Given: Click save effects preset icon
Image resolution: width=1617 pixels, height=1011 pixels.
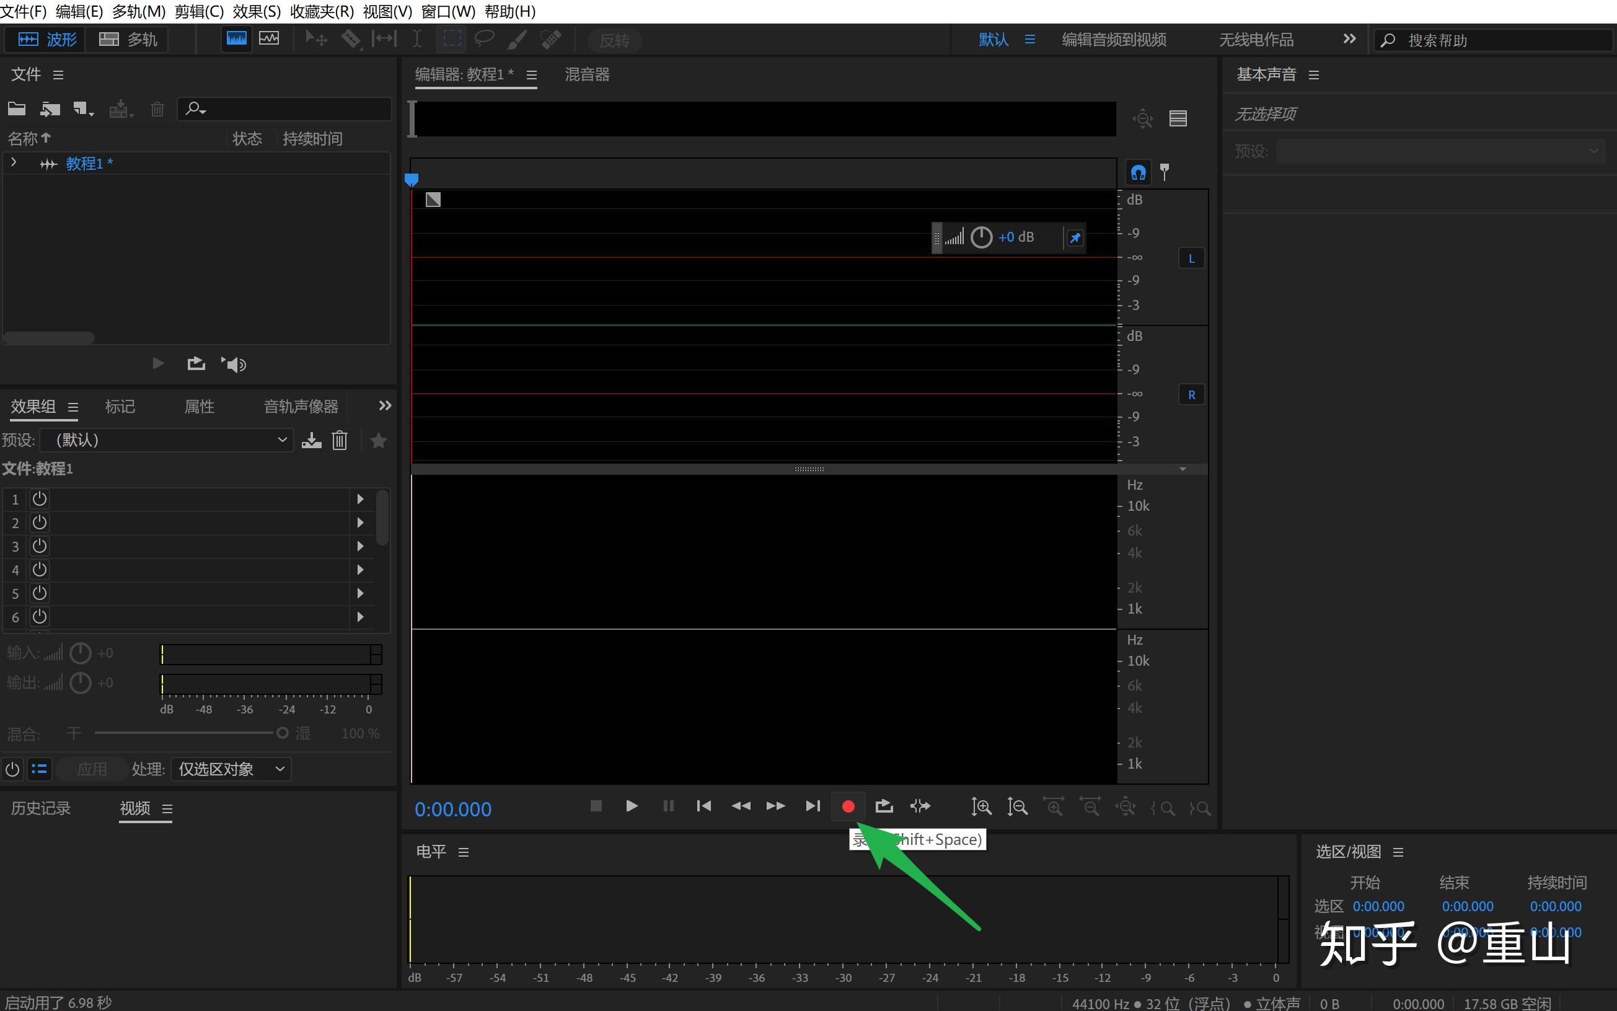Looking at the screenshot, I should pyautogui.click(x=312, y=440).
